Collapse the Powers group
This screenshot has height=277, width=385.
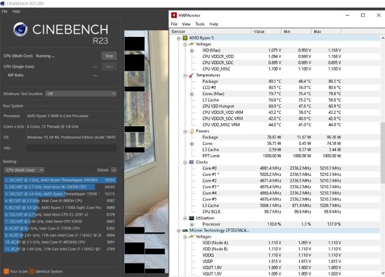click(x=185, y=131)
